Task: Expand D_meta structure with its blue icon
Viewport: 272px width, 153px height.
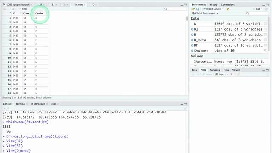Action: tap(192, 40)
